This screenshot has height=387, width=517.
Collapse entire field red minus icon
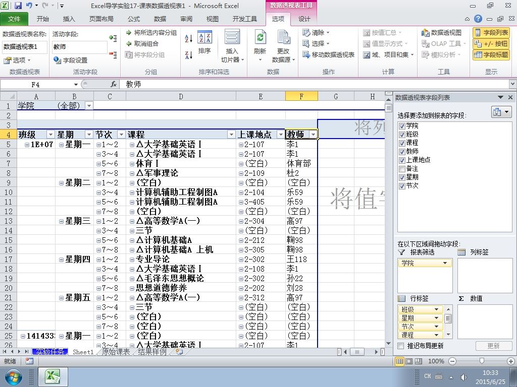click(113, 54)
